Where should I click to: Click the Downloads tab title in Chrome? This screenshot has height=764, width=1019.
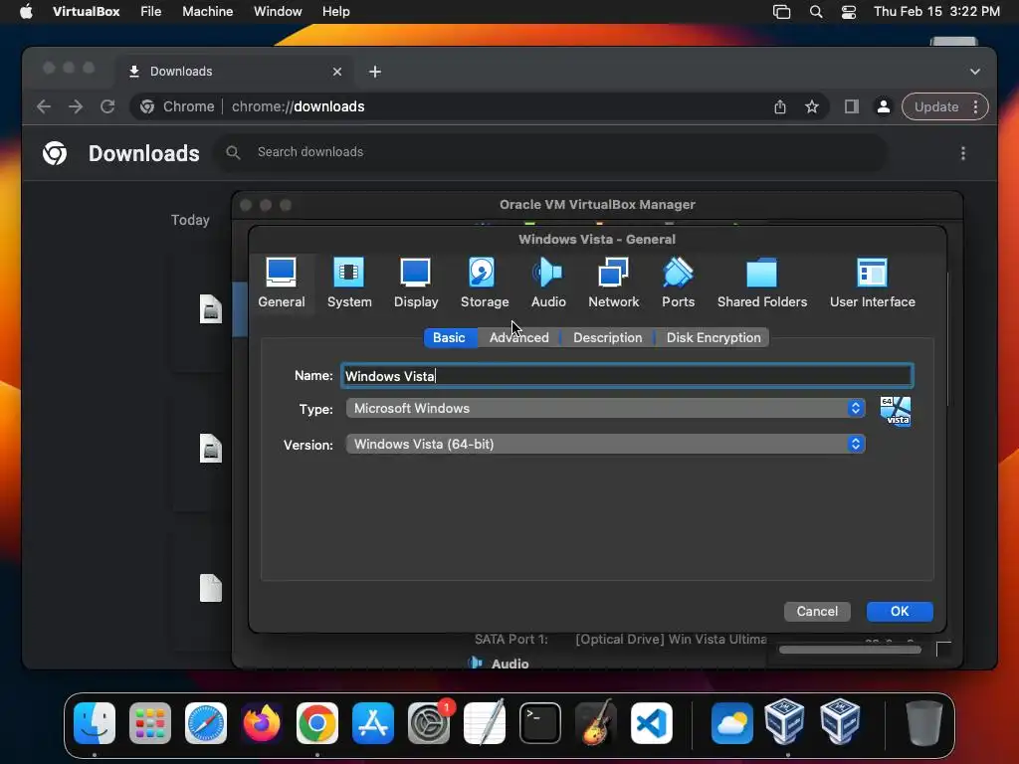(181, 72)
